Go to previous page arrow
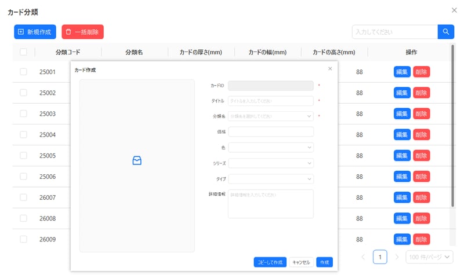 click(363, 256)
